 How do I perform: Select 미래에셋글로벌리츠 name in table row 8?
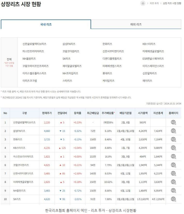(23, 182)
